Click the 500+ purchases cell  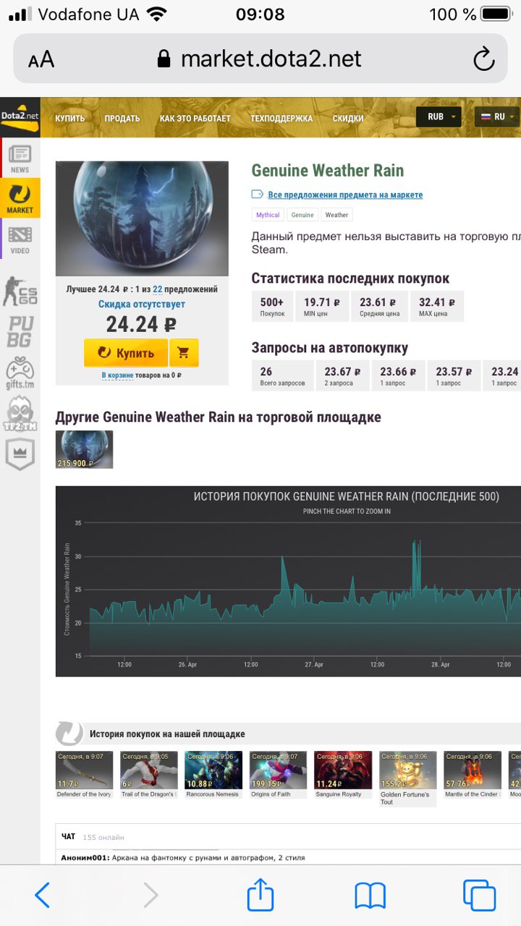273,306
